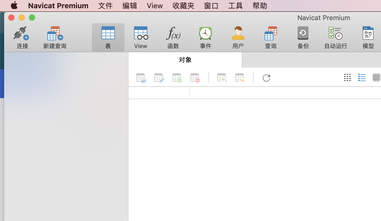The image size is (381, 221).
Task: Open the Connection (连接) tool
Action: pos(22,37)
